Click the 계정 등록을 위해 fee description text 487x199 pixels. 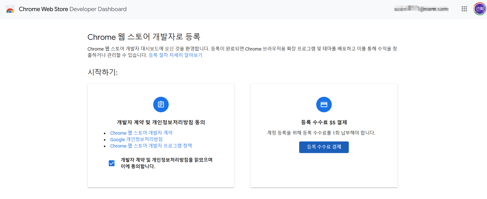click(321, 133)
